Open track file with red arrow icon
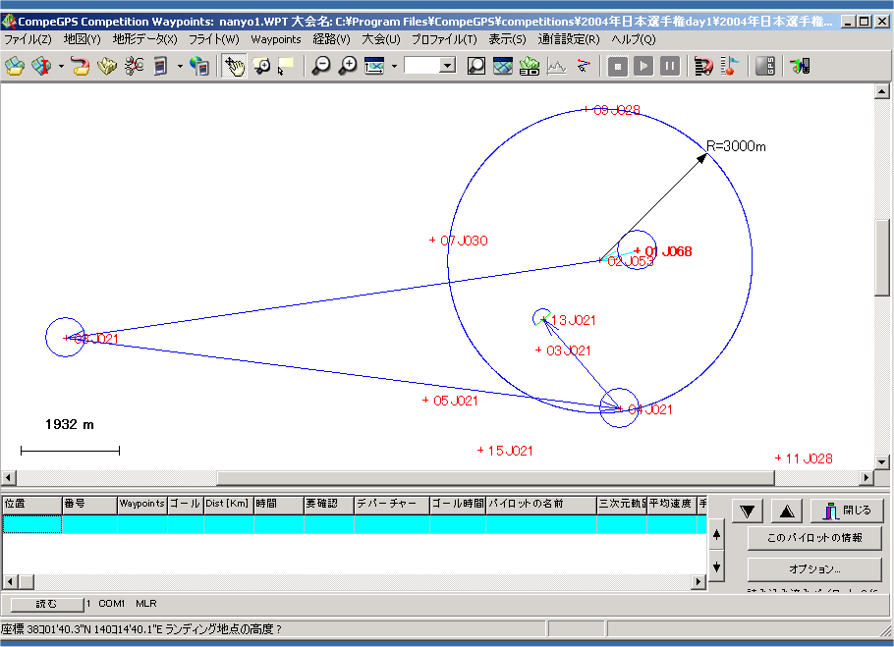 coord(81,66)
